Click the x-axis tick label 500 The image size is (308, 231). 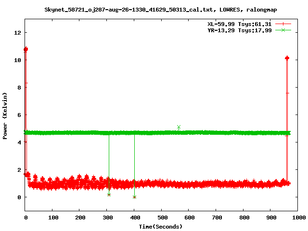pyautogui.click(x=162, y=218)
